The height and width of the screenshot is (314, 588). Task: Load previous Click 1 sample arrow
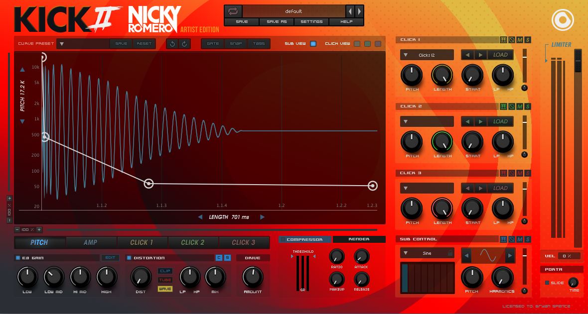[x=467, y=55]
